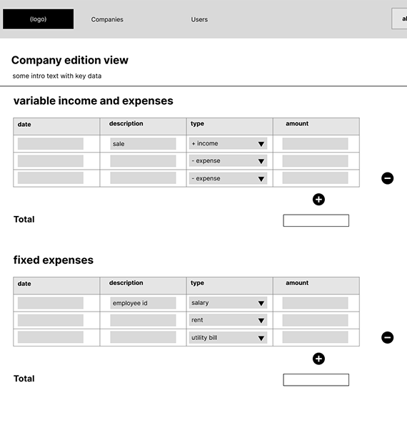Open the 'rent' type dropdown
Viewport: 407px width, 442px height.
(228, 320)
